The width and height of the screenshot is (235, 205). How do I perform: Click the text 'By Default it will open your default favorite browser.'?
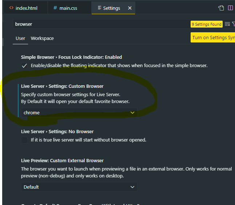(x=75, y=102)
